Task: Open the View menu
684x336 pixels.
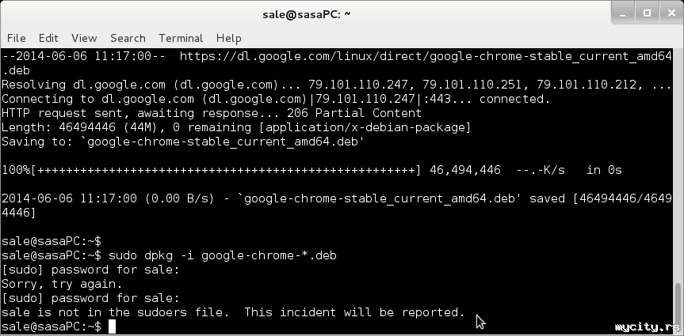Action: point(84,38)
